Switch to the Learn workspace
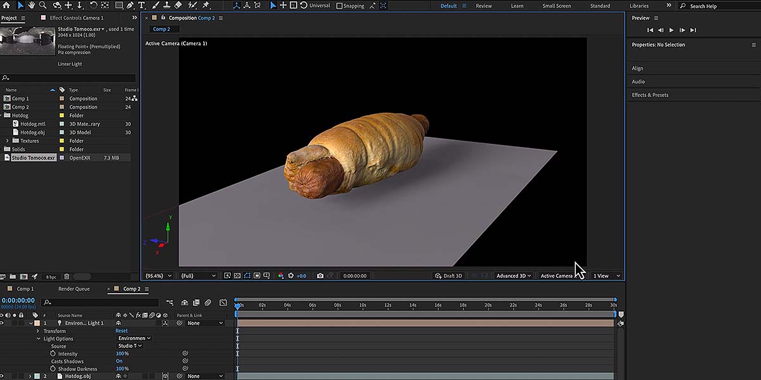Viewport: 761px width, 380px height. (x=517, y=6)
